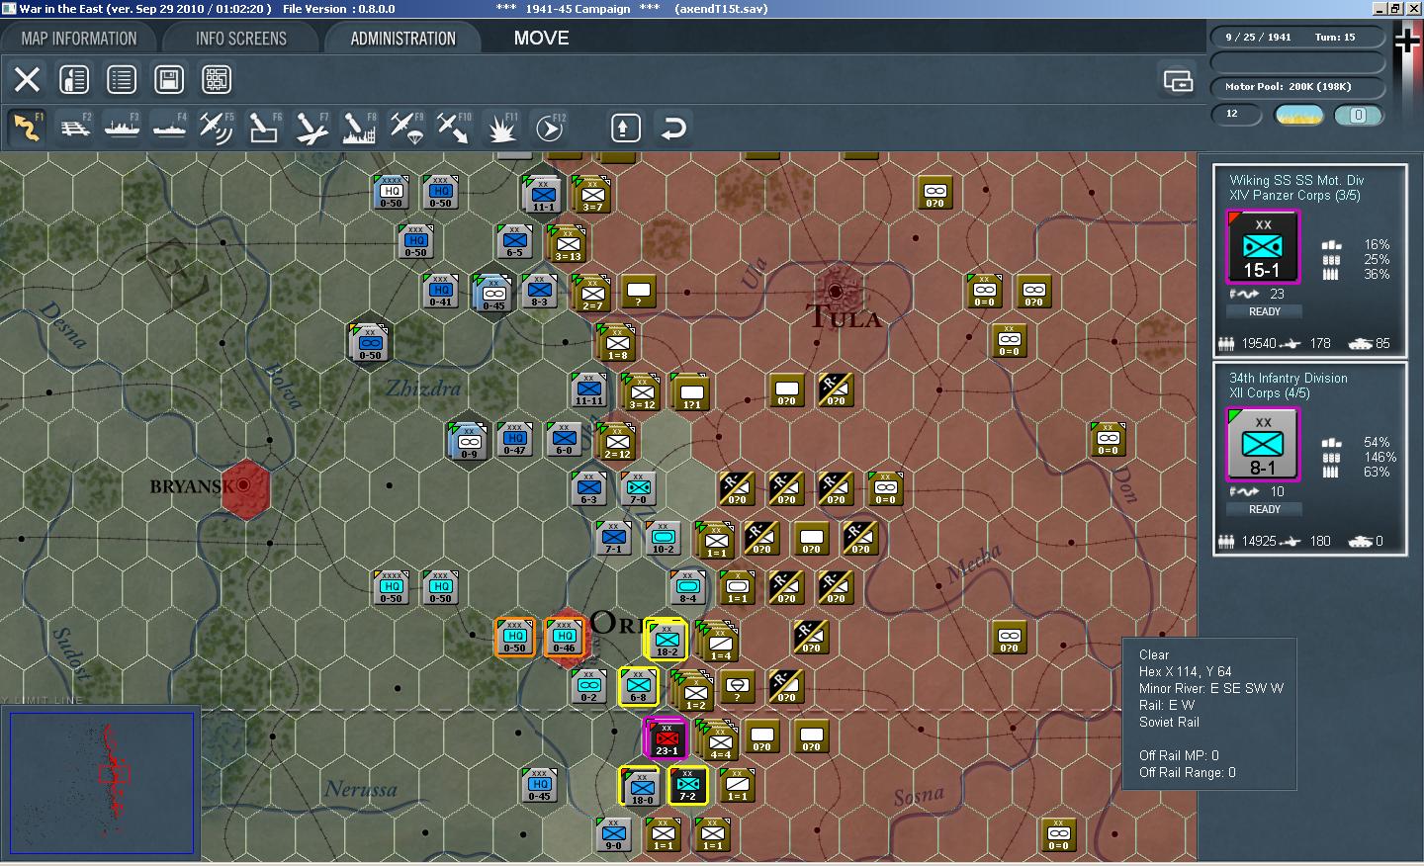This screenshot has height=866, width=1424.
Task: Click the Wiking SS 15-1 counter in unit panel
Action: 1263,247
